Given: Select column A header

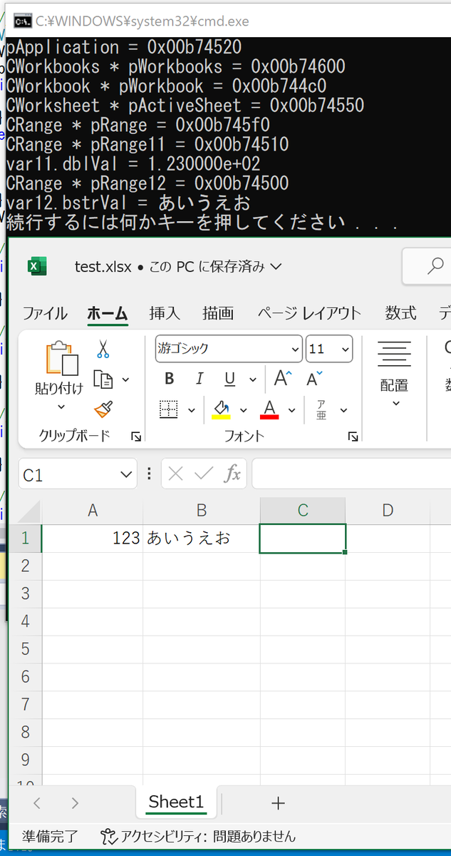Looking at the screenshot, I should point(93,510).
